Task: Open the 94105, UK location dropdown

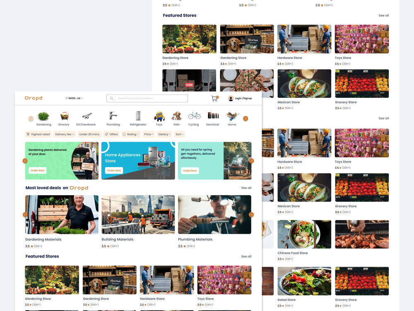Action: (74, 98)
